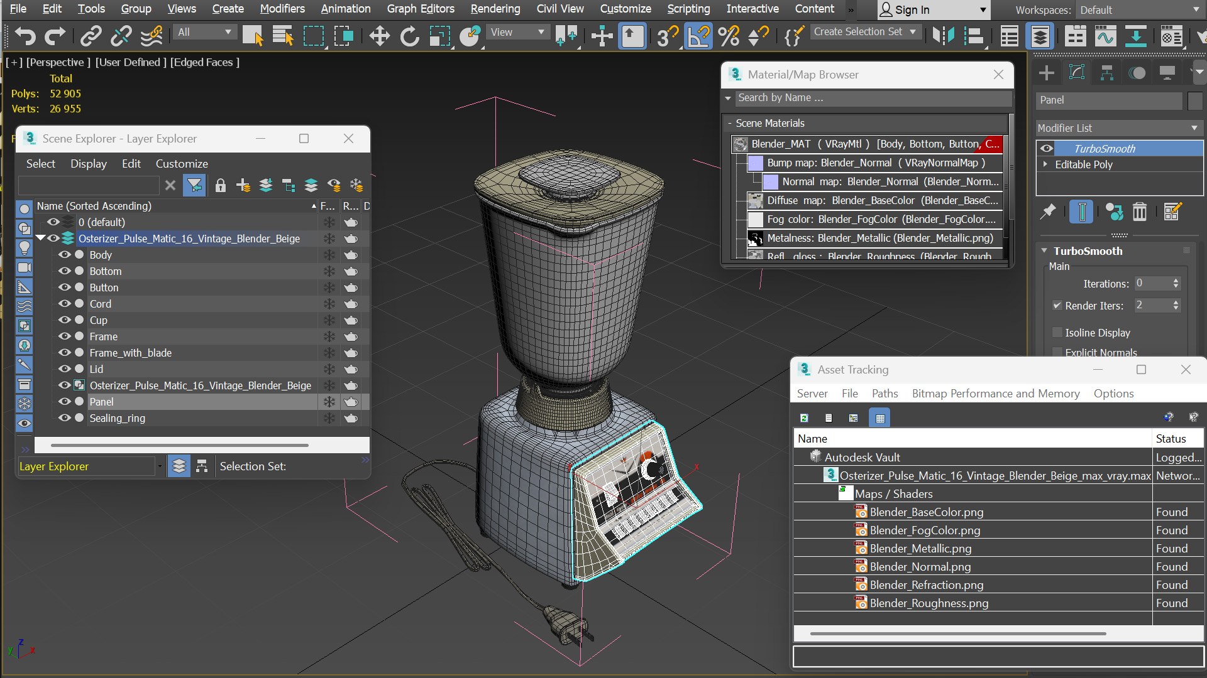The height and width of the screenshot is (678, 1207).
Task: Click the lock icon in Scene Explorer toolbar
Action: click(220, 185)
